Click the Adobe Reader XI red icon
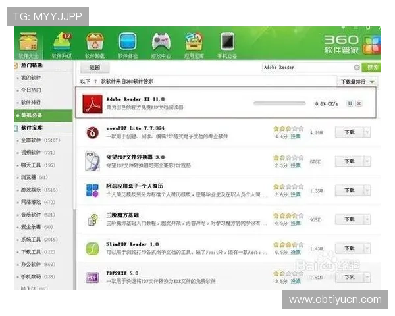This screenshot has width=395, height=316. (92, 104)
